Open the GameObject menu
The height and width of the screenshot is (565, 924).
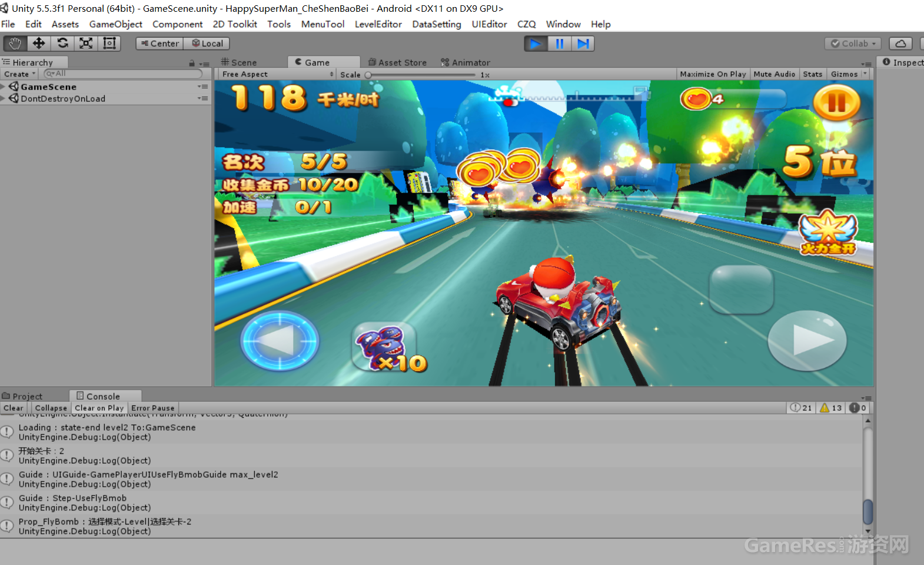(116, 24)
